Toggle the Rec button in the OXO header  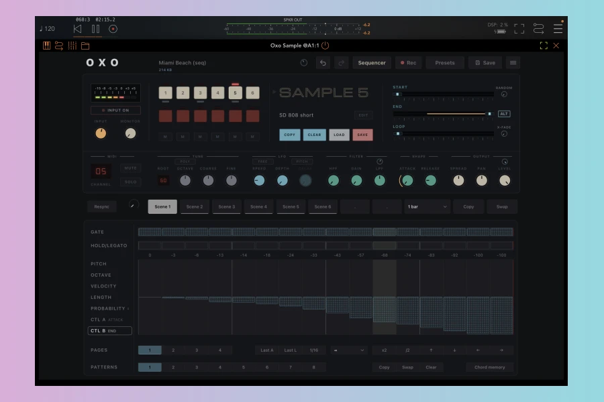pyautogui.click(x=408, y=63)
